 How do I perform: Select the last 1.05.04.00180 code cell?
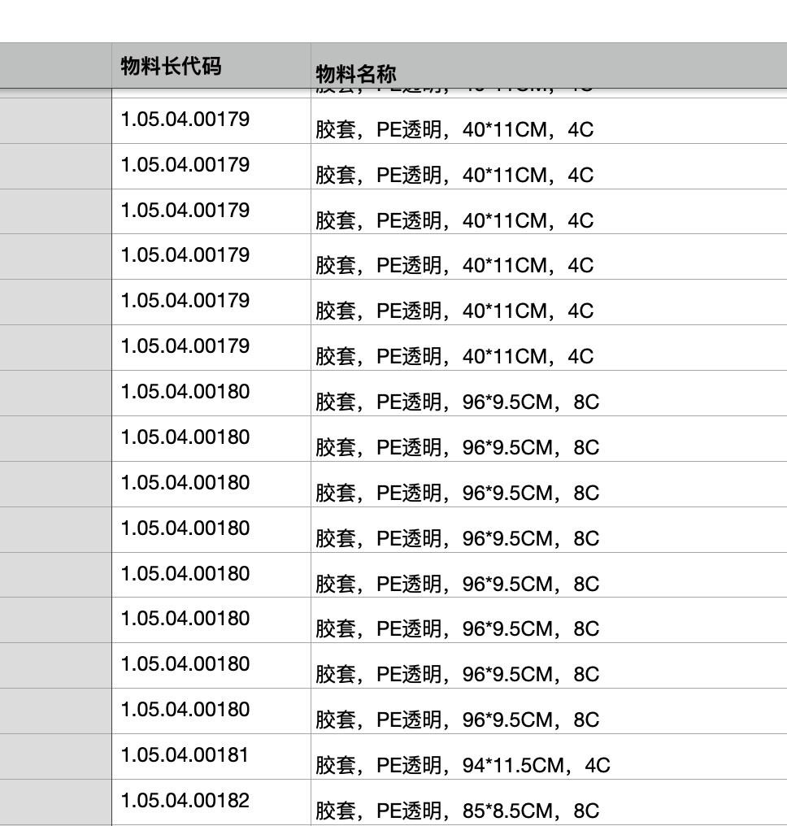click(185, 710)
